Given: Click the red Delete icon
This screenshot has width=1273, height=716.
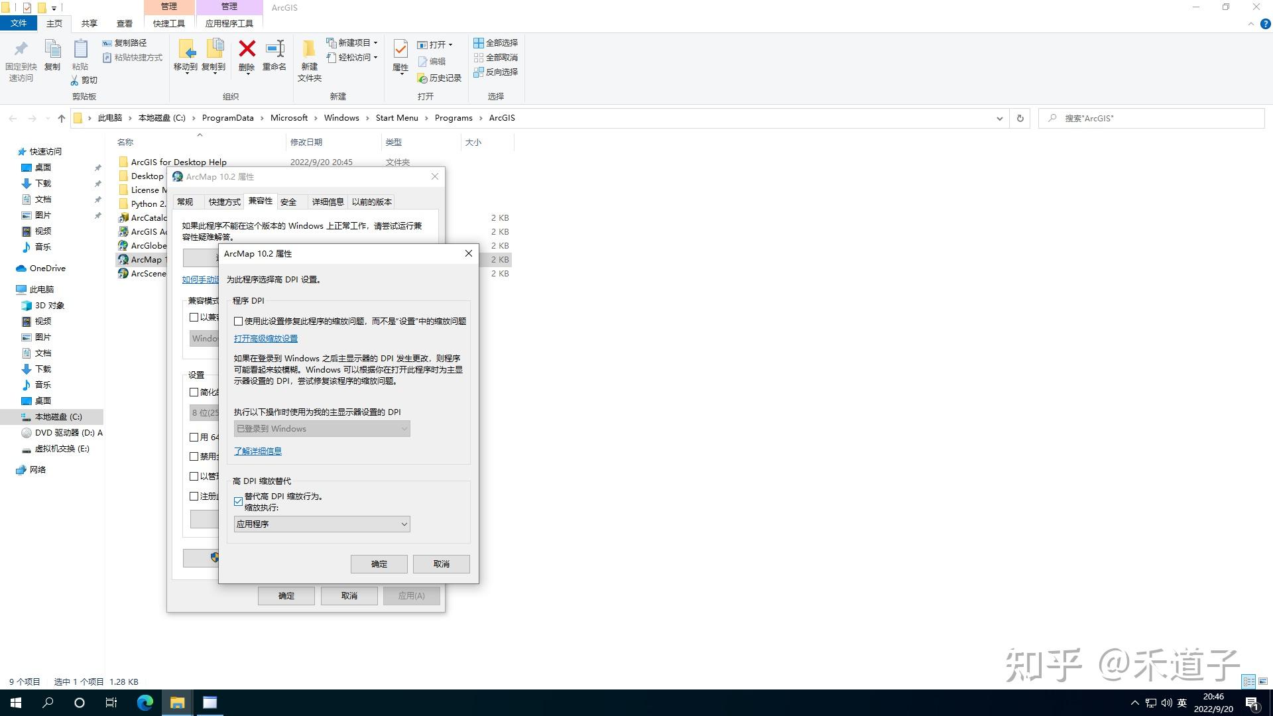Looking at the screenshot, I should (x=247, y=48).
